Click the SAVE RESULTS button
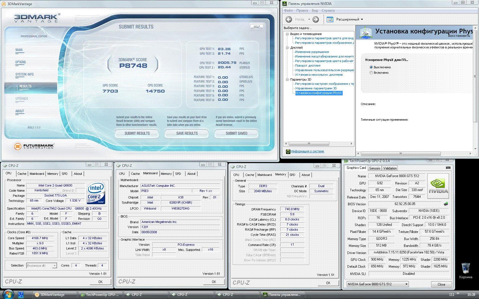 pos(187,133)
